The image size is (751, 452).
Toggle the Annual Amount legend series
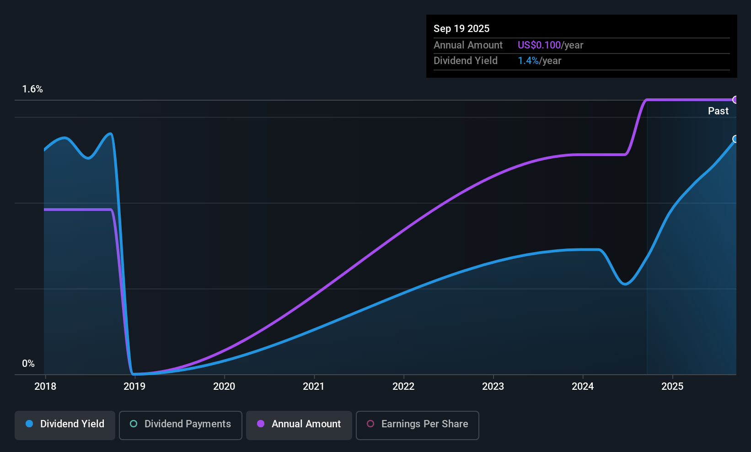click(299, 424)
